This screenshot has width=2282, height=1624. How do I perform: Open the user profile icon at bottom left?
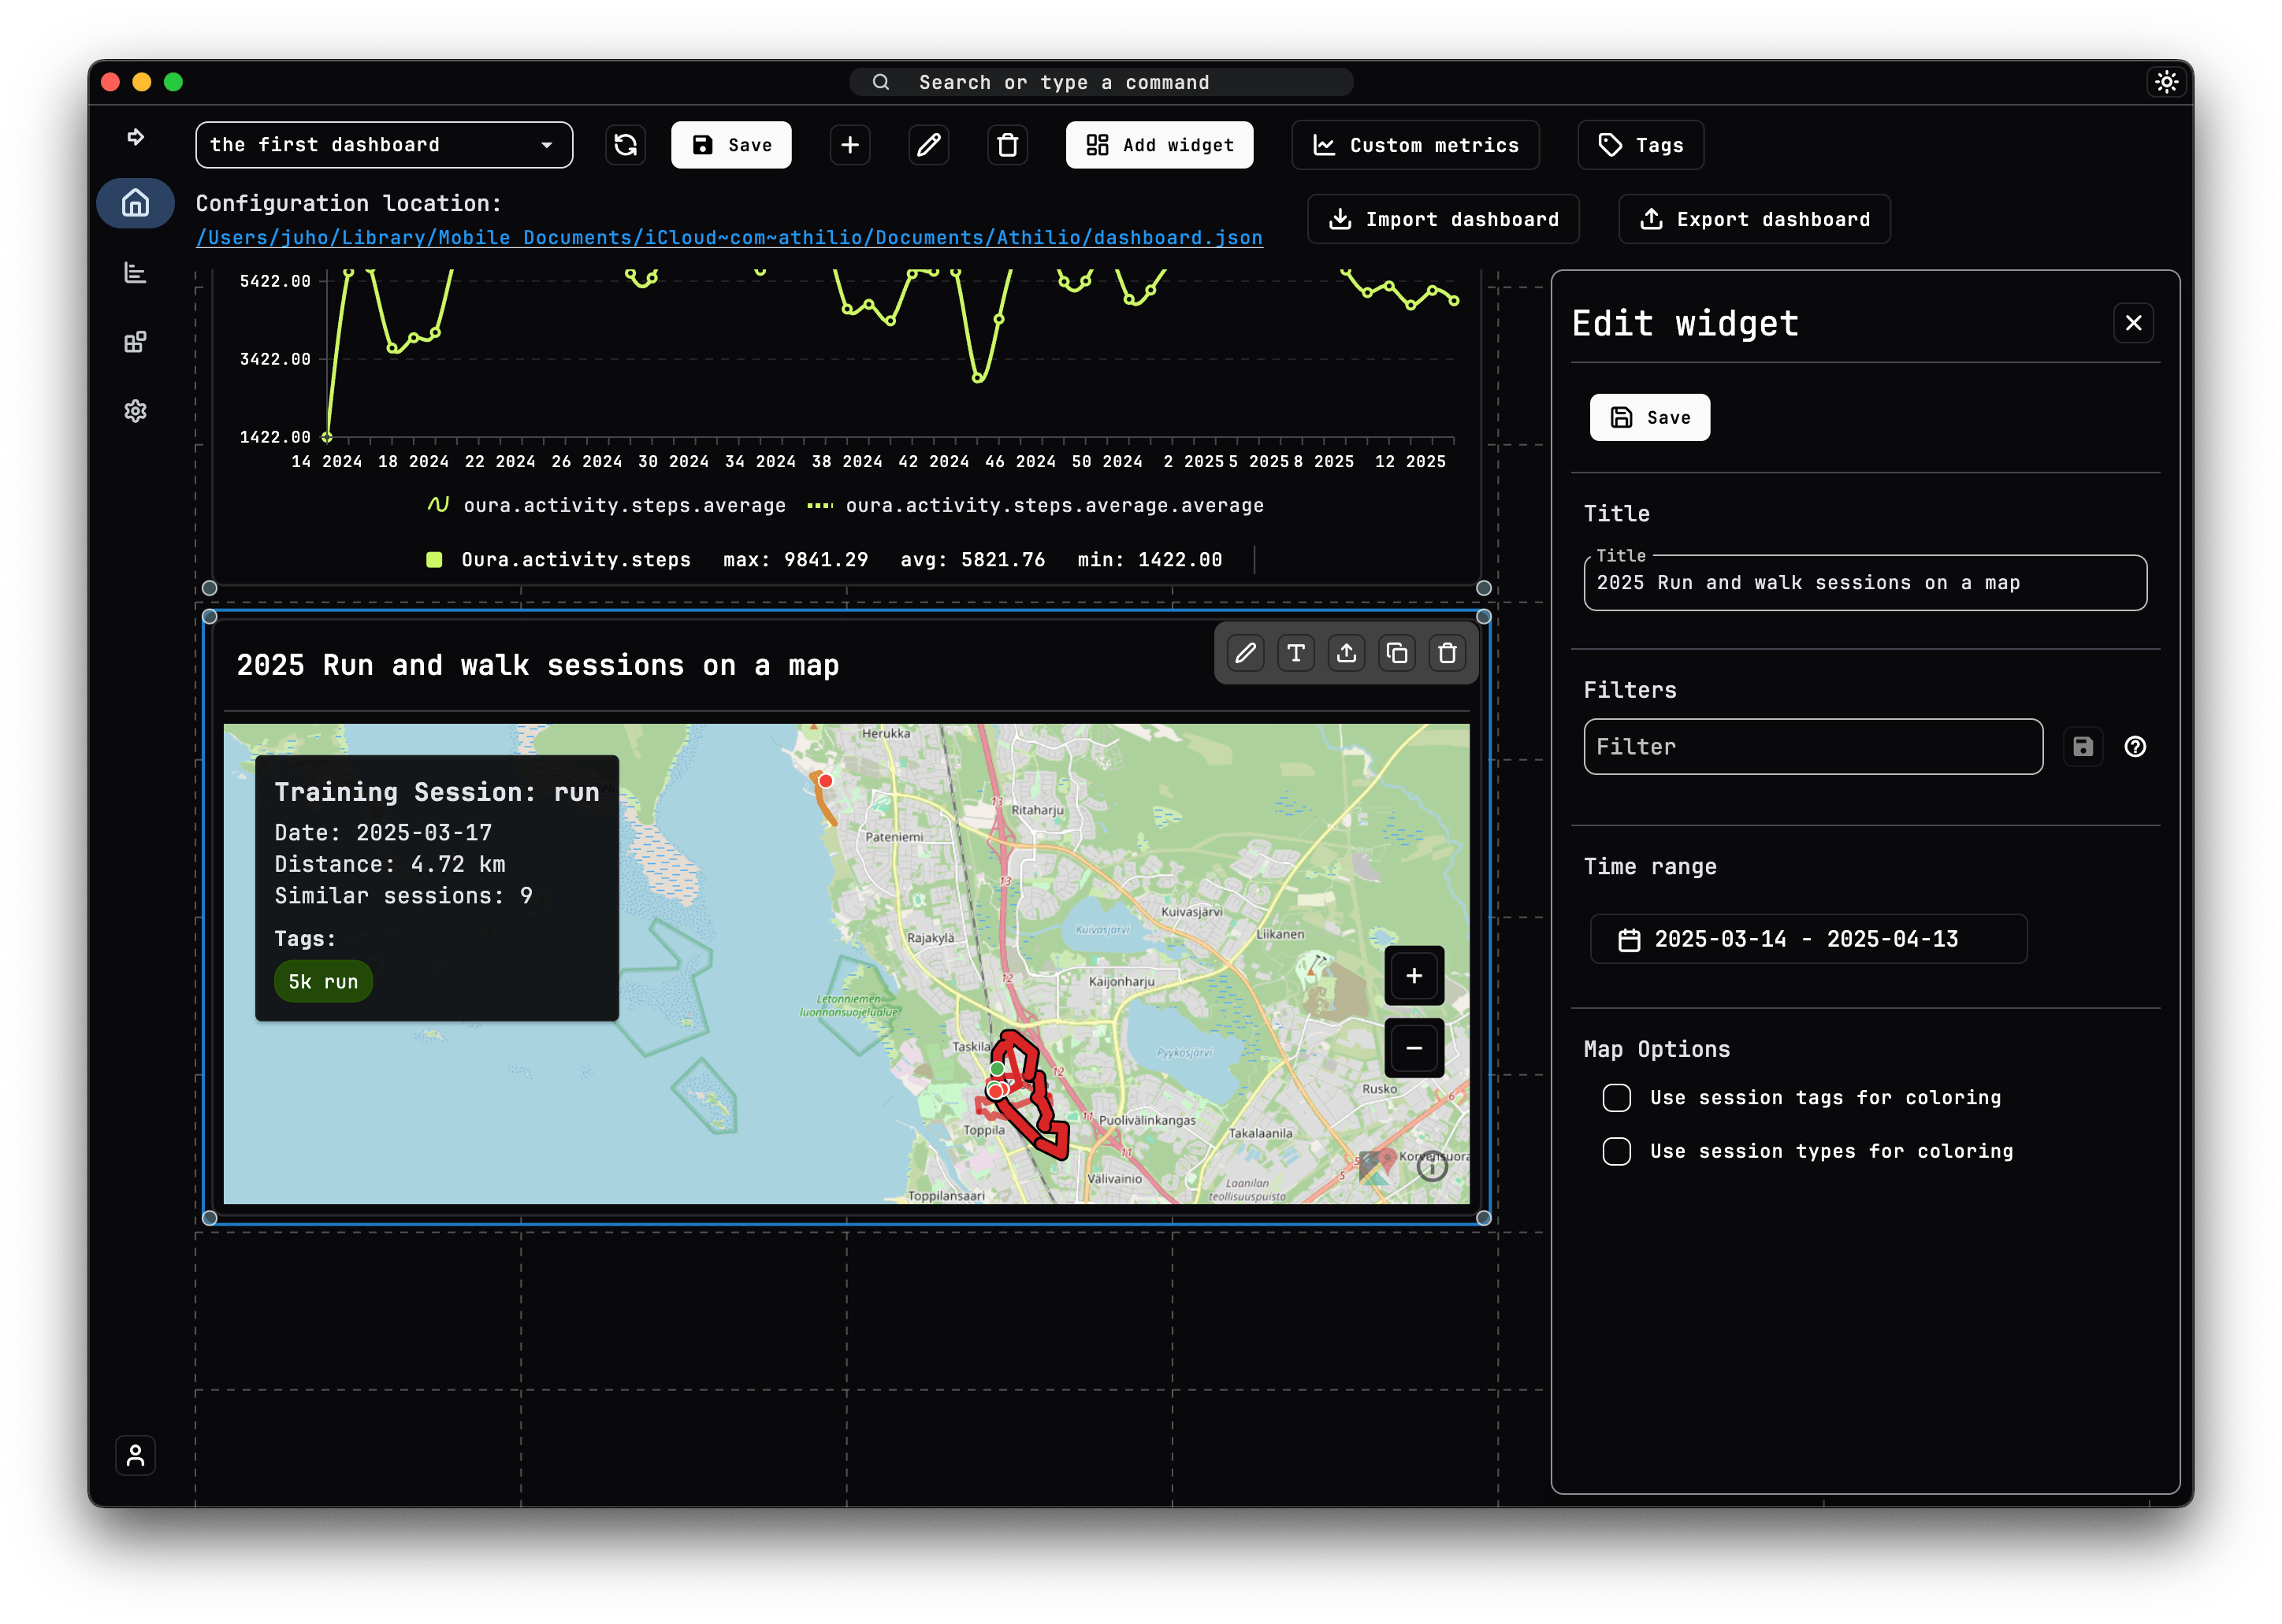click(135, 1456)
